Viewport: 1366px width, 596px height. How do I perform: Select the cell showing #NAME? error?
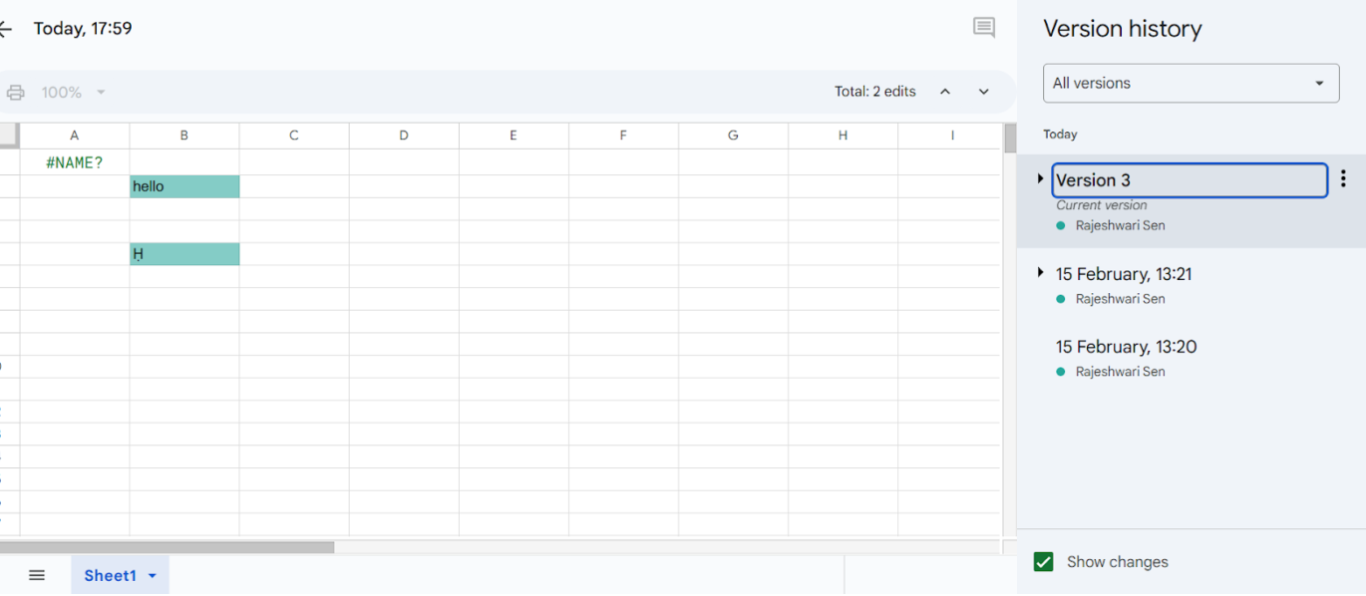pyautogui.click(x=75, y=162)
